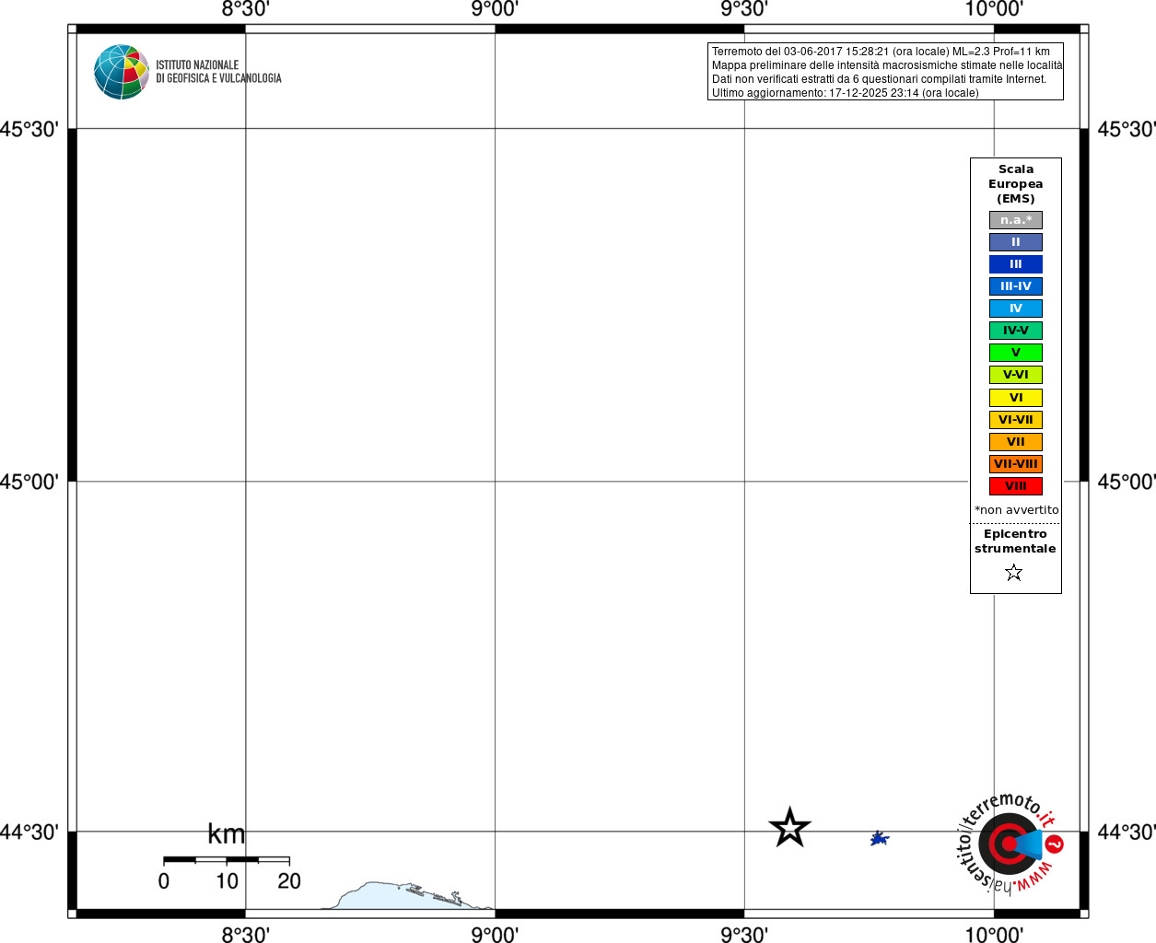Click the 'ISTITUTO NAZIONALE DI GEOFISICA E VULCANOLOGIA' text
Viewport: 1156px width, 943px height.
(x=218, y=72)
